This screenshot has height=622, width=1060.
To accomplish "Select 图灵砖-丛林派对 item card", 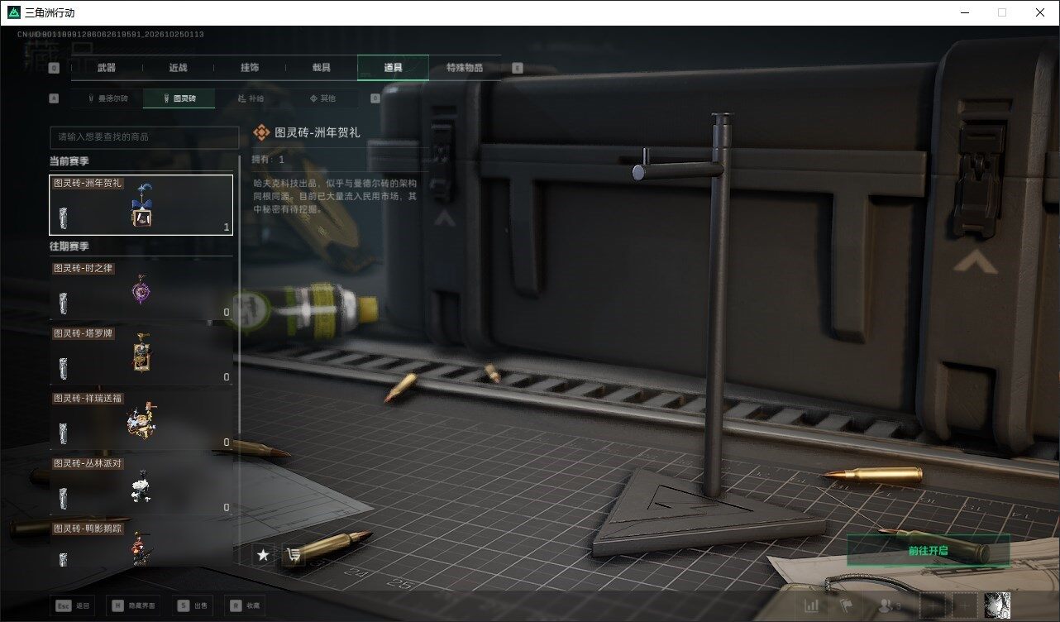I will (x=141, y=486).
